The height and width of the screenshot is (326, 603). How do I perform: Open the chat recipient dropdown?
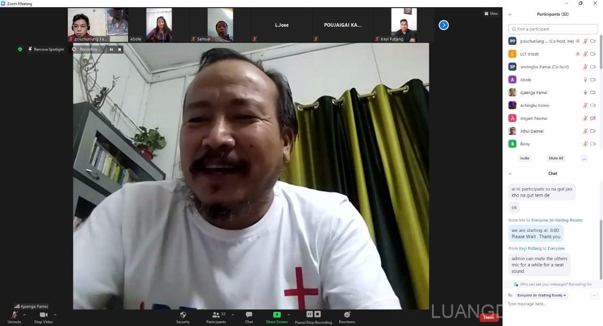tap(542, 295)
